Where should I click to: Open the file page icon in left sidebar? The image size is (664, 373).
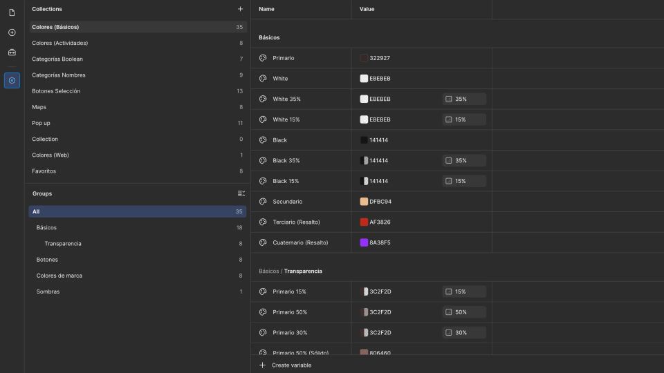12,12
